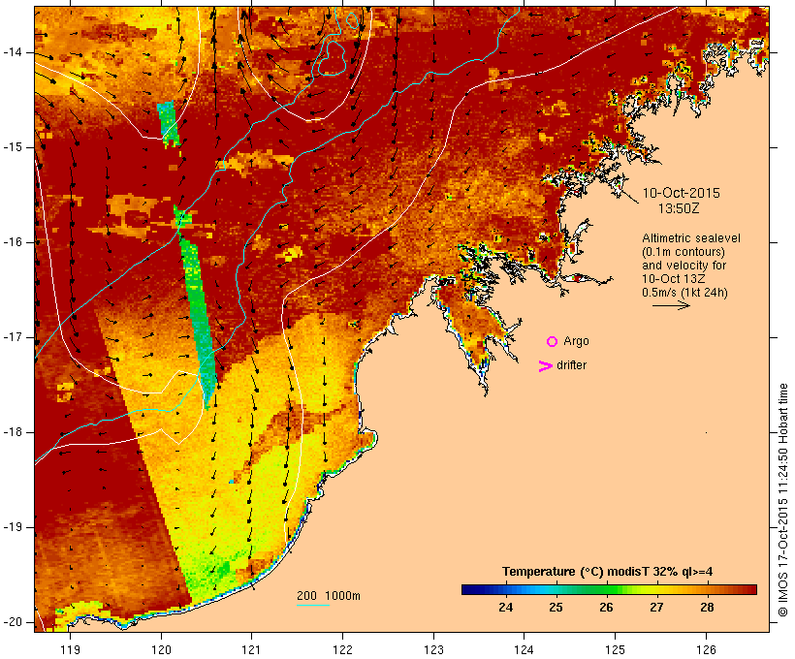This screenshot has width=795, height=659.
Task: Click the '125' longitude axis label
Action: pos(615,649)
